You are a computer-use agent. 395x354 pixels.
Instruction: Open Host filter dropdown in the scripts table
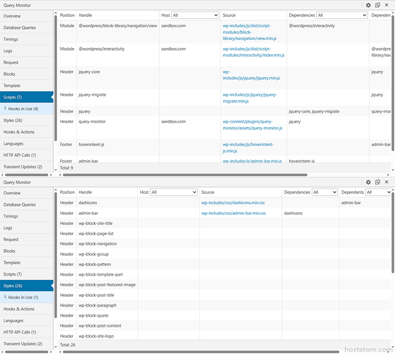(195, 15)
